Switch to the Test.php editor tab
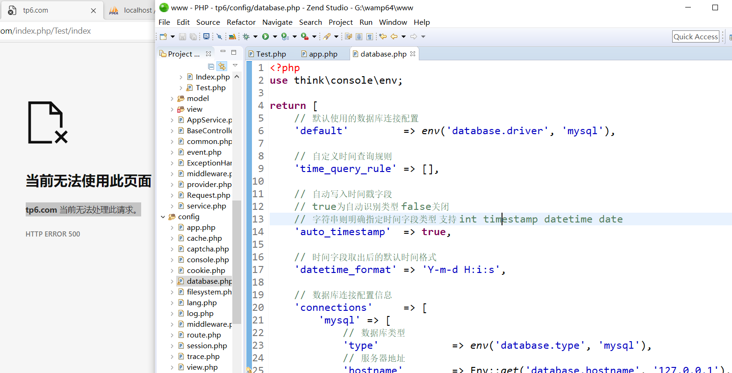Image resolution: width=732 pixels, height=373 pixels. coord(271,54)
